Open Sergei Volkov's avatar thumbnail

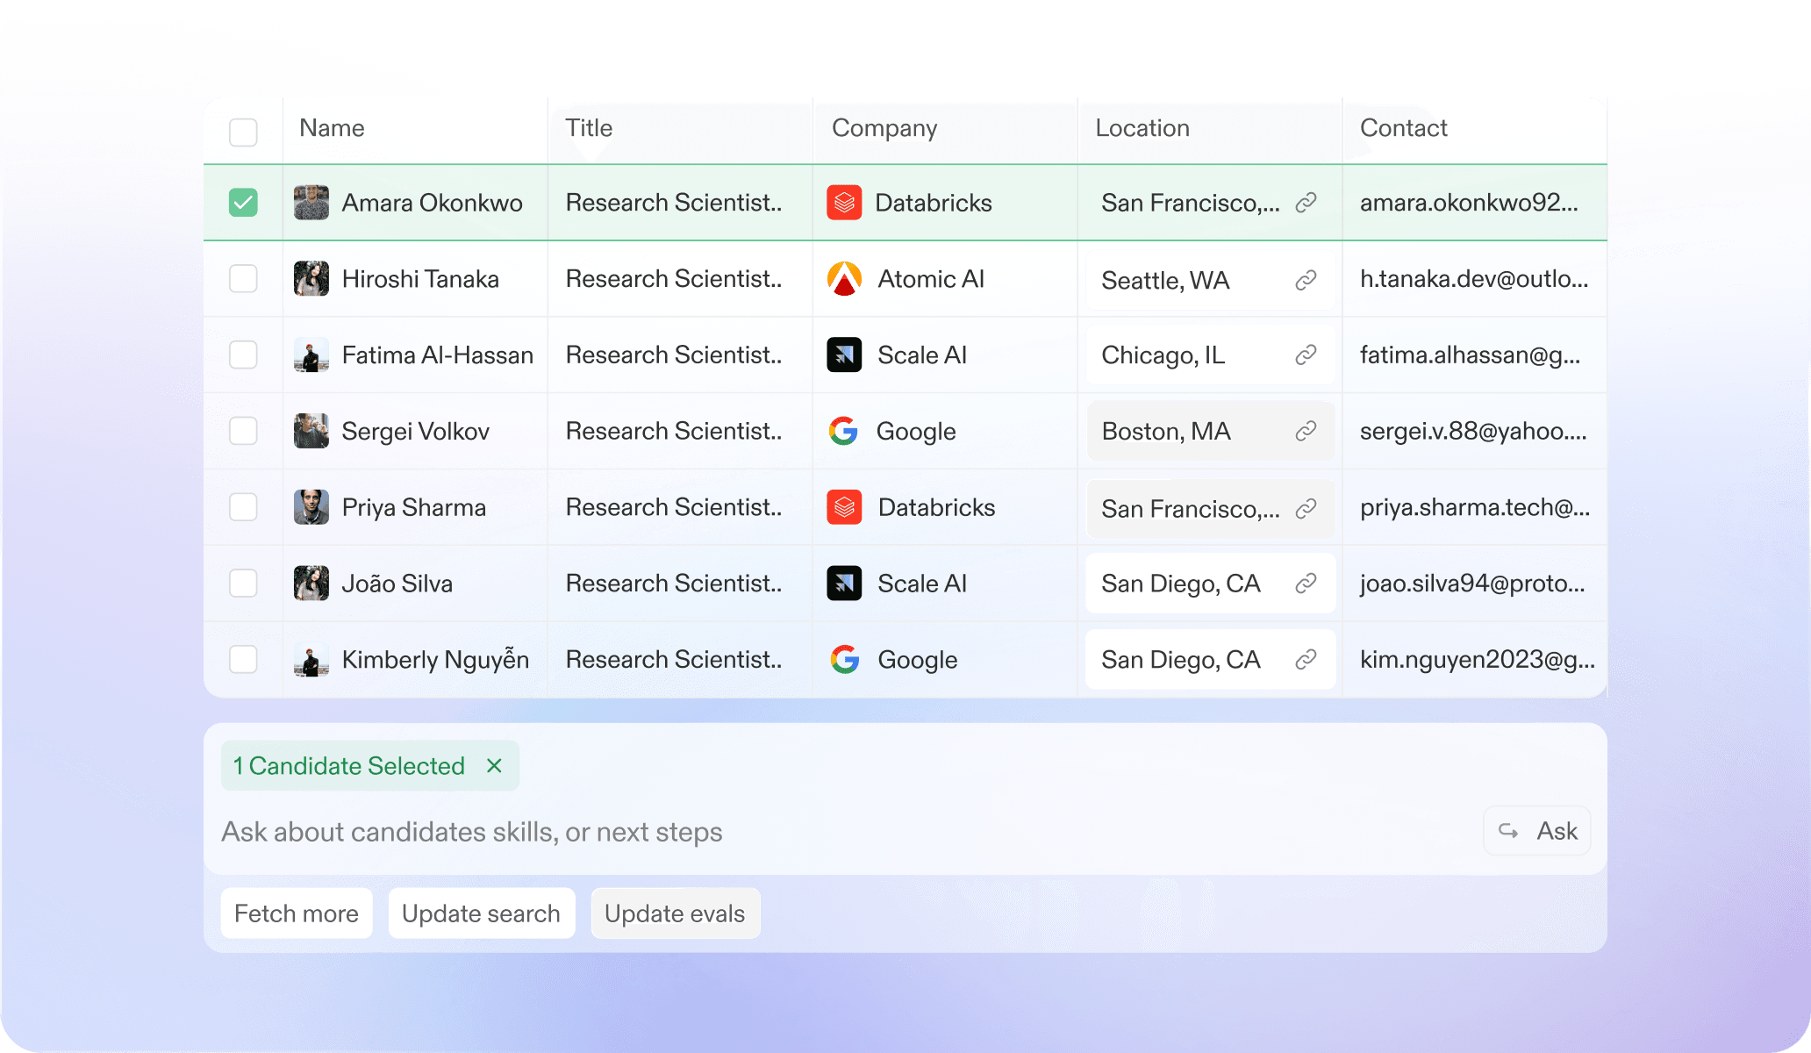click(311, 431)
